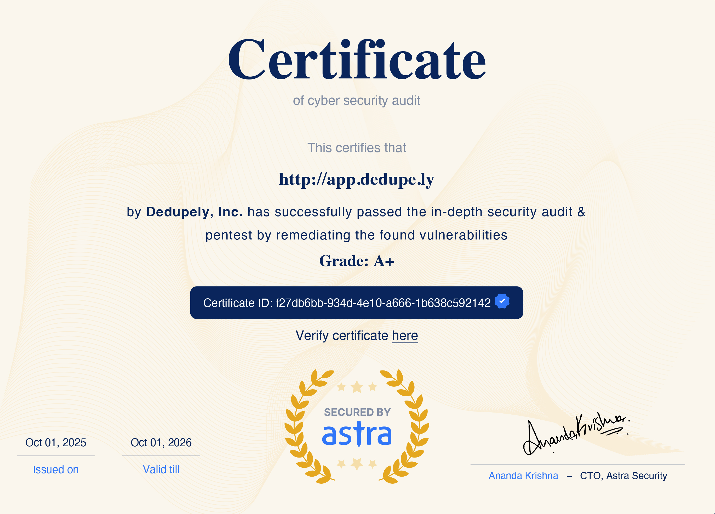Click the 'here' verify certificate link

(x=405, y=335)
